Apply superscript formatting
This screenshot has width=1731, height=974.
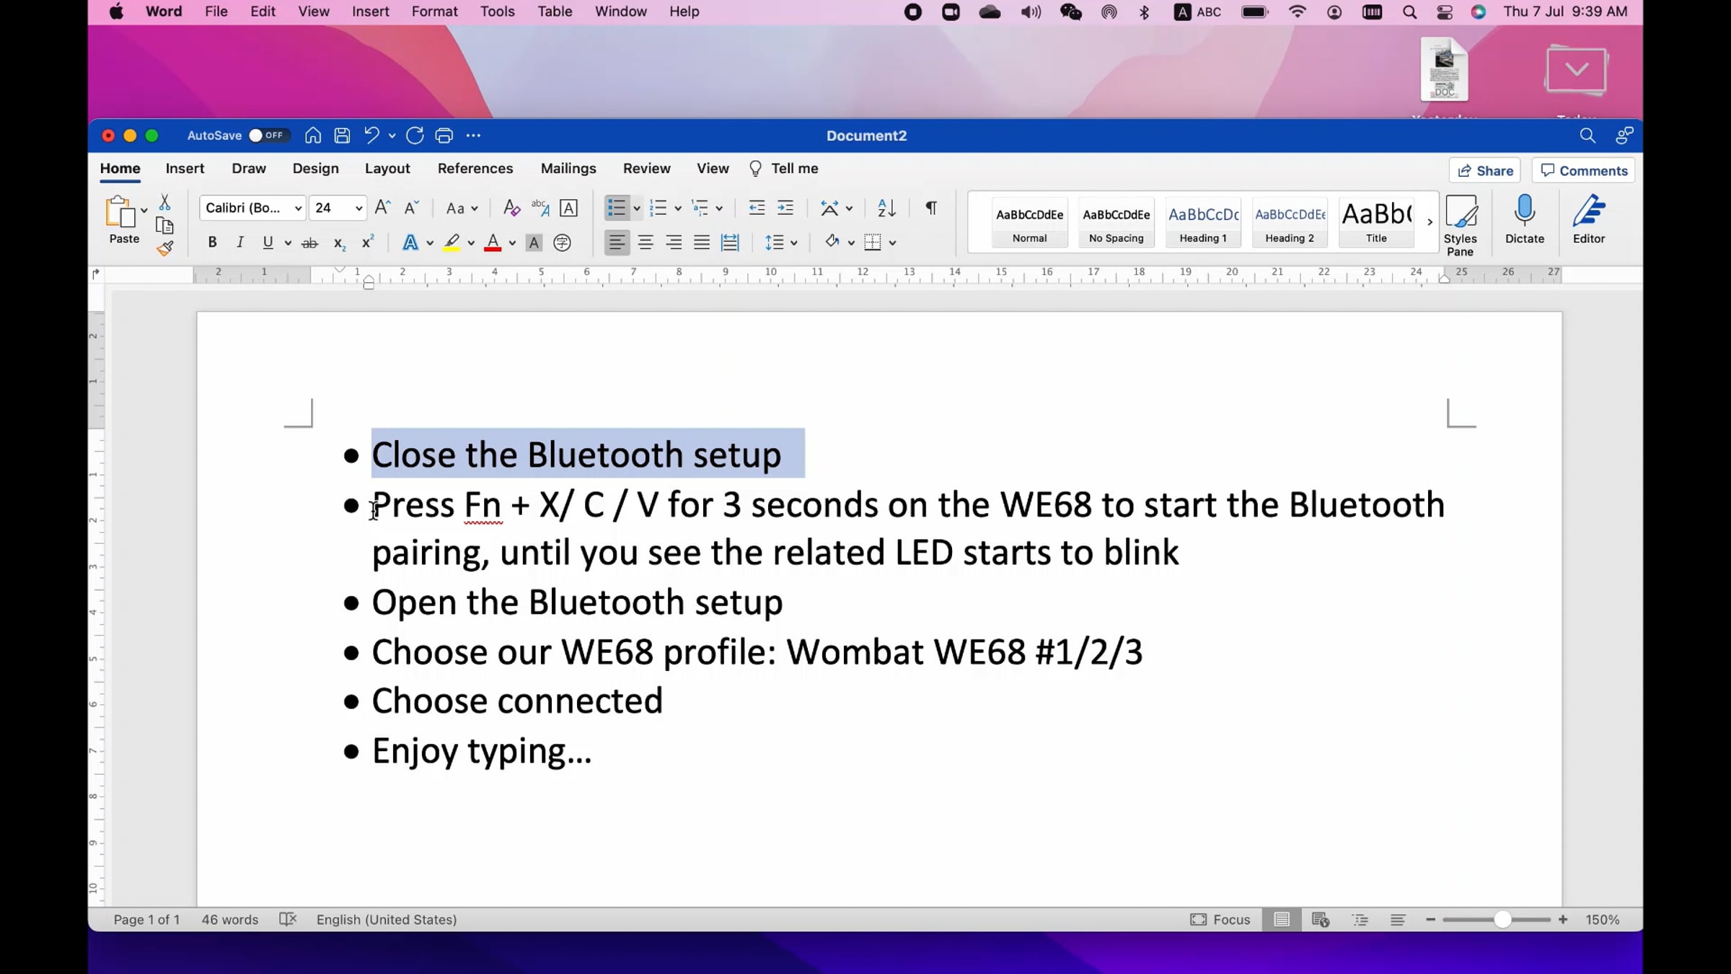click(367, 242)
